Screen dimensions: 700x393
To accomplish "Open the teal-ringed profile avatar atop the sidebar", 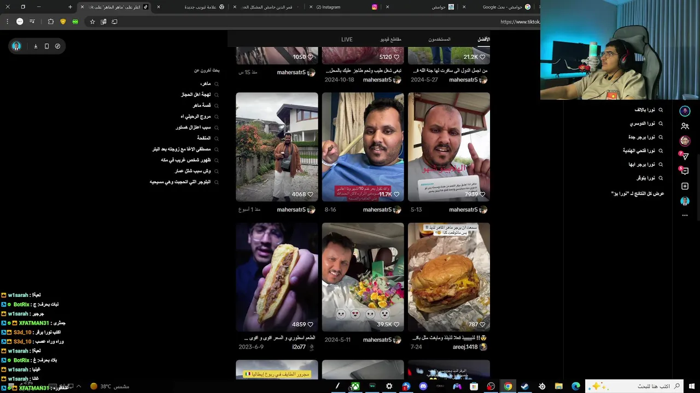I will [x=685, y=111].
